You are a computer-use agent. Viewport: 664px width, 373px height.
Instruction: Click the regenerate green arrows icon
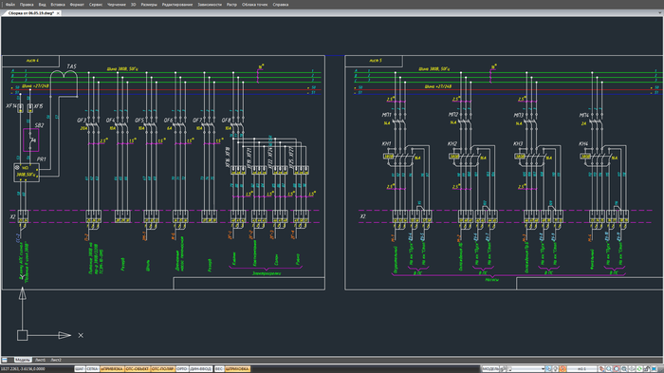[x=639, y=369]
